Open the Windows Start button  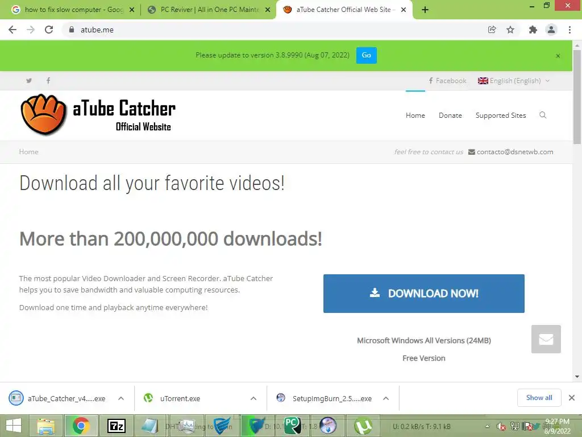[14, 426]
